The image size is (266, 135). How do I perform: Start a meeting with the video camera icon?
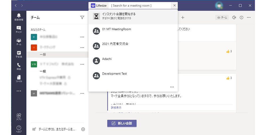tap(234, 17)
